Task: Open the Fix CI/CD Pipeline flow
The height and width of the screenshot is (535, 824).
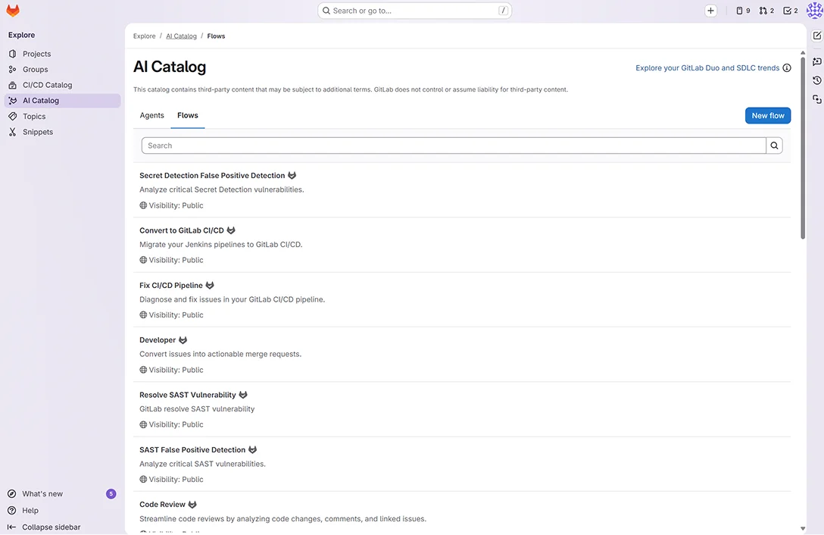Action: 171,285
